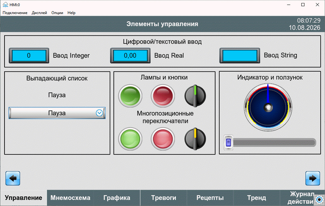
Task: Click the empty Ввод String input field
Action: coord(240,56)
